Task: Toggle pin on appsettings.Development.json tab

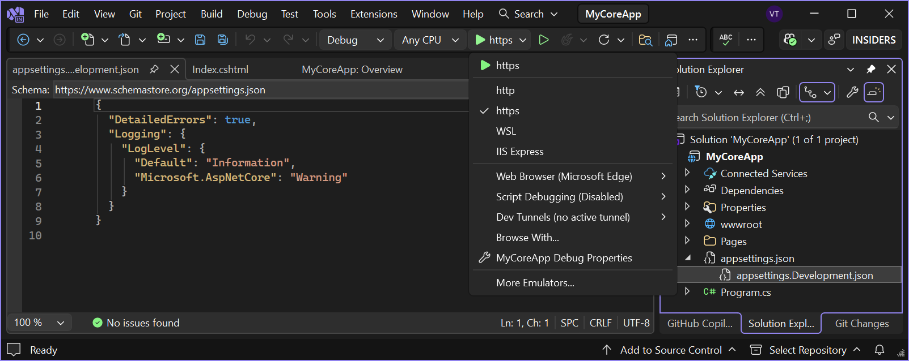Action: coord(154,70)
